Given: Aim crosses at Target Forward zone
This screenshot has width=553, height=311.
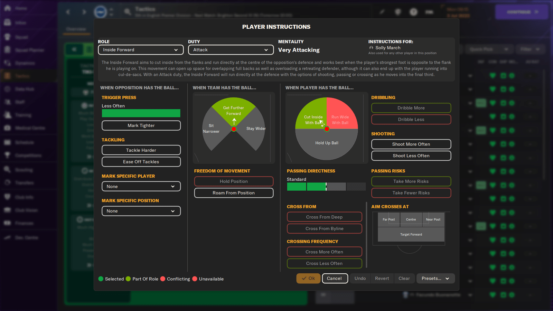Looking at the screenshot, I should pyautogui.click(x=411, y=234).
